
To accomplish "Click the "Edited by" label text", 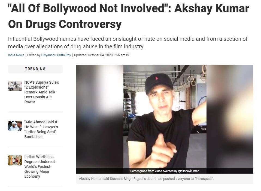I will tap(34, 55).
